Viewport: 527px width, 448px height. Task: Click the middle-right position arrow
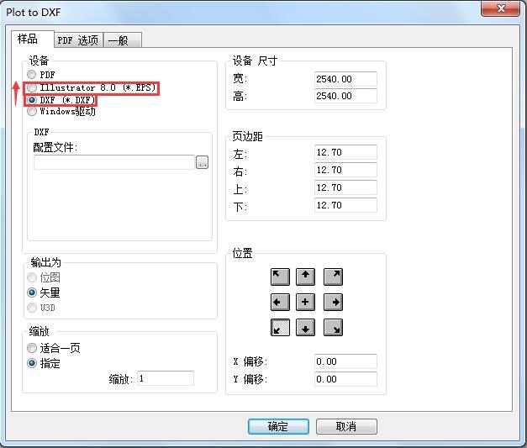click(x=333, y=302)
